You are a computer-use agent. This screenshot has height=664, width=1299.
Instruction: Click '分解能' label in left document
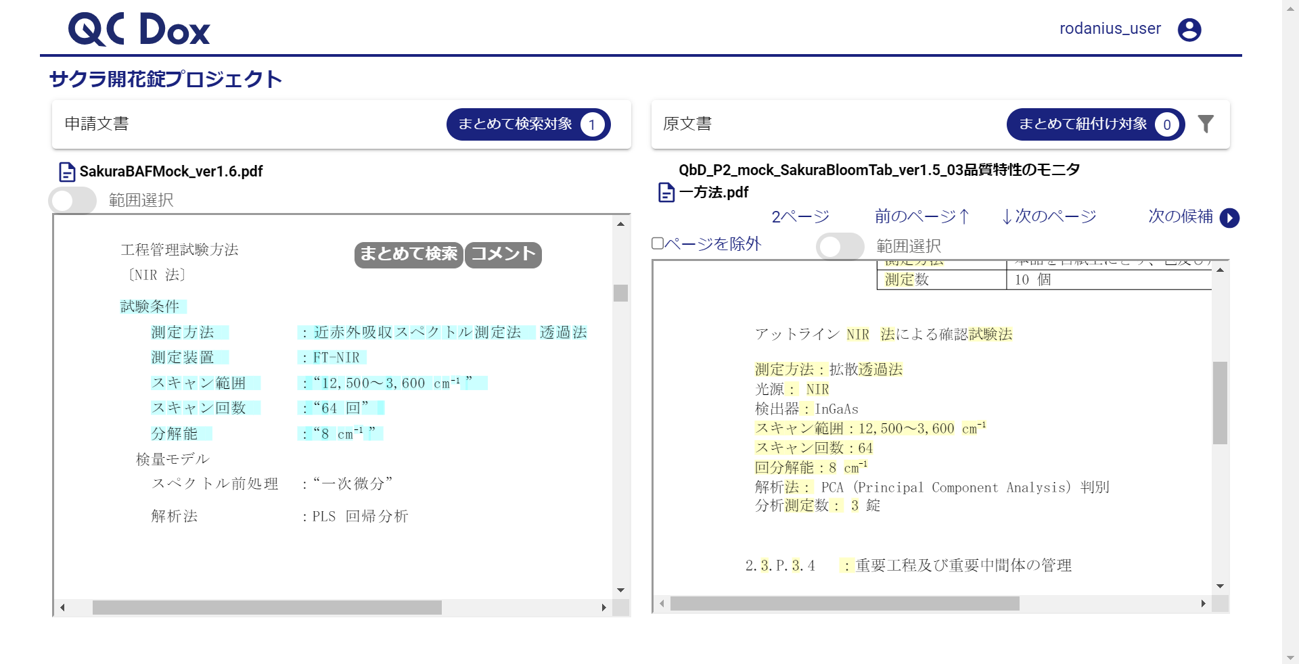[175, 433]
